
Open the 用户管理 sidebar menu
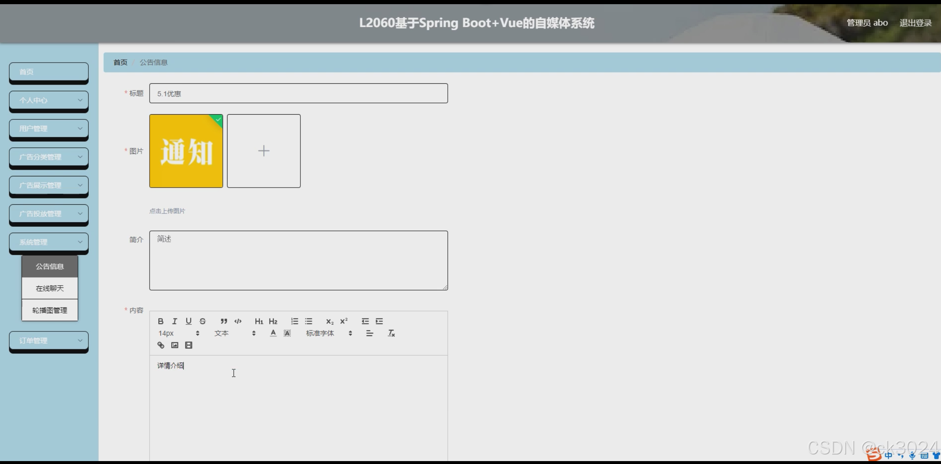coord(48,128)
